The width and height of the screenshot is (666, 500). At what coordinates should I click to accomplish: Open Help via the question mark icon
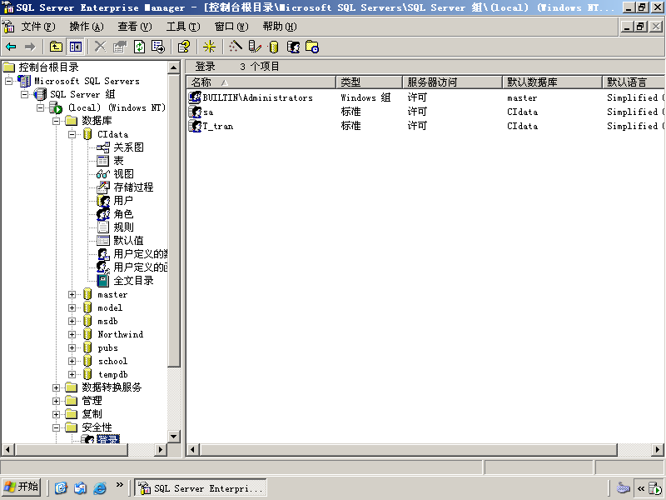184,47
